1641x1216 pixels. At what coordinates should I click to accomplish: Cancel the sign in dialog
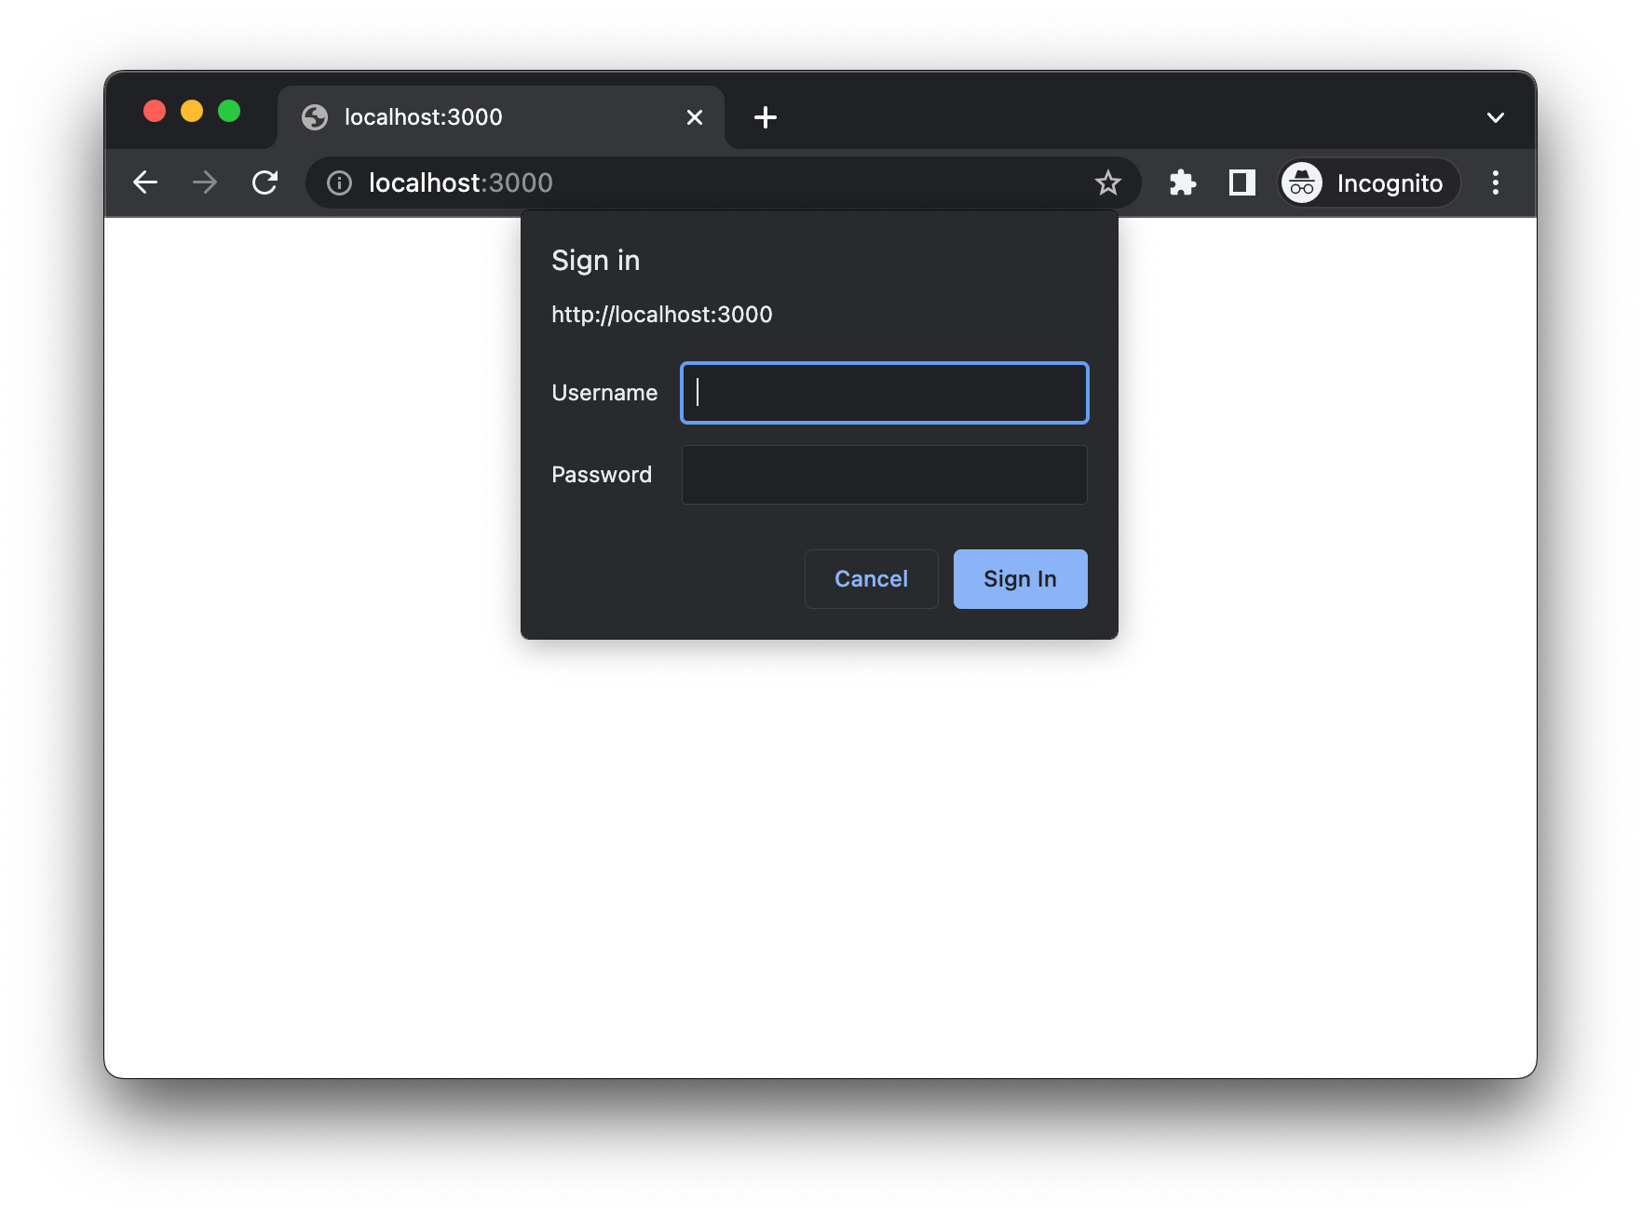coord(870,578)
